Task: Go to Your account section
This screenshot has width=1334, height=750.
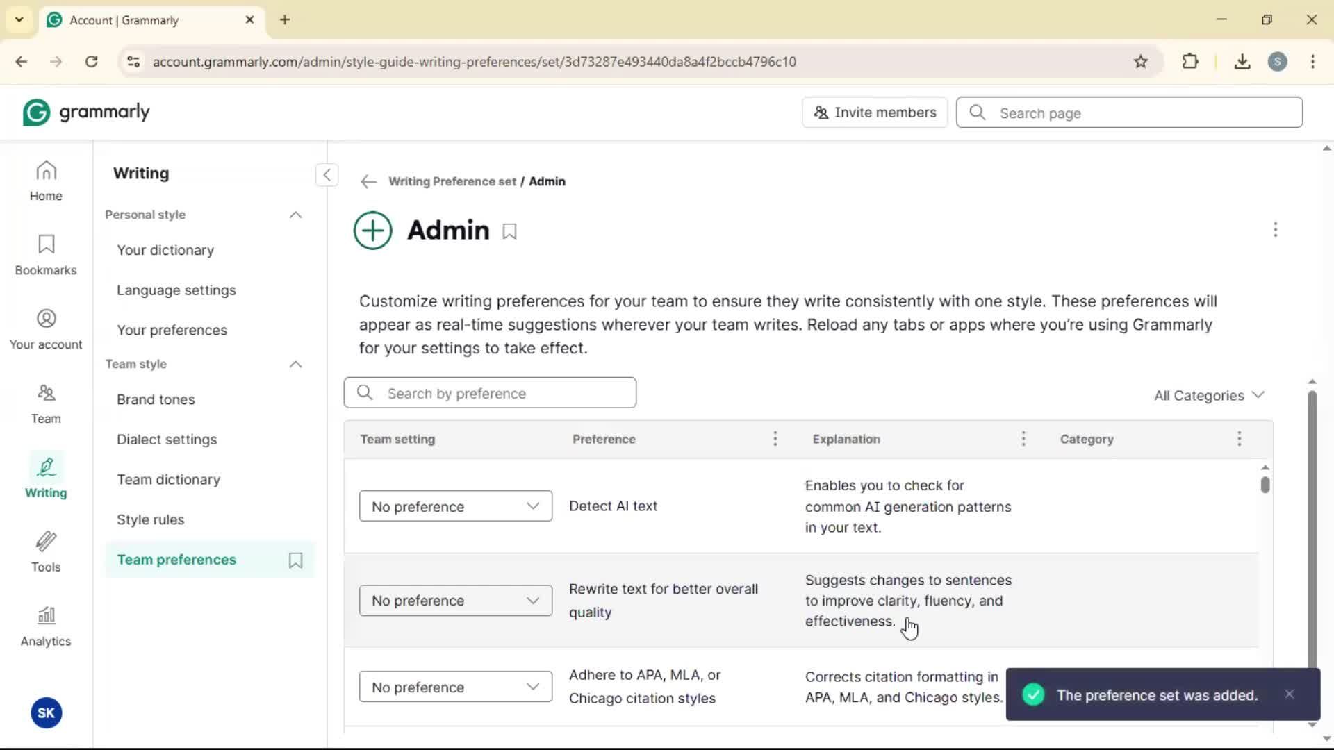Action: [46, 329]
